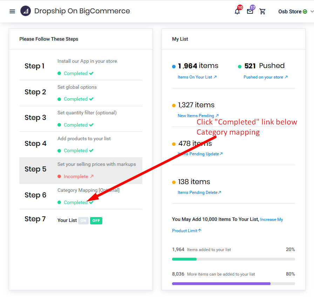The image size is (314, 297).
Task: Open the hamburger navigation menu
Action: pos(12,12)
